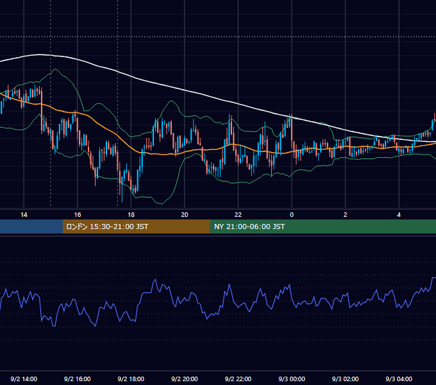436x385 pixels.
Task: Click the 9/3 00:00 time label
Action: point(292,379)
